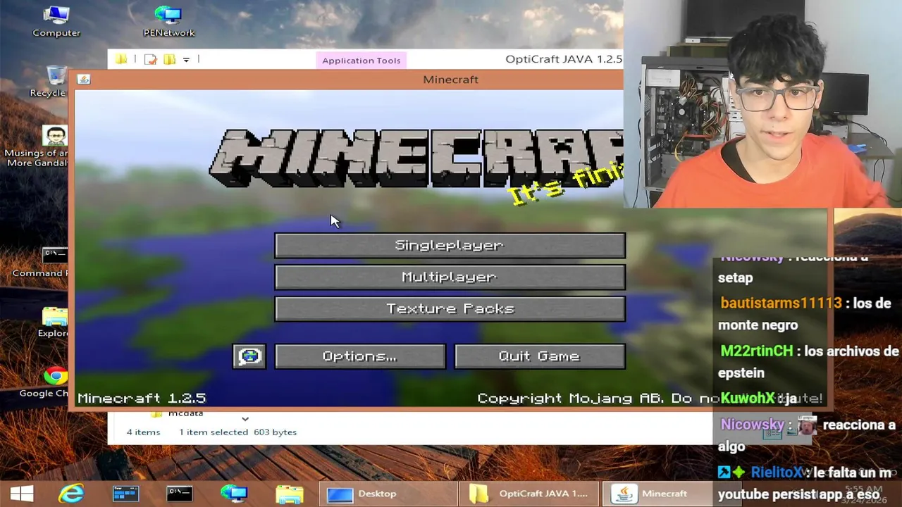Click the '4 items' status text

pos(143,432)
